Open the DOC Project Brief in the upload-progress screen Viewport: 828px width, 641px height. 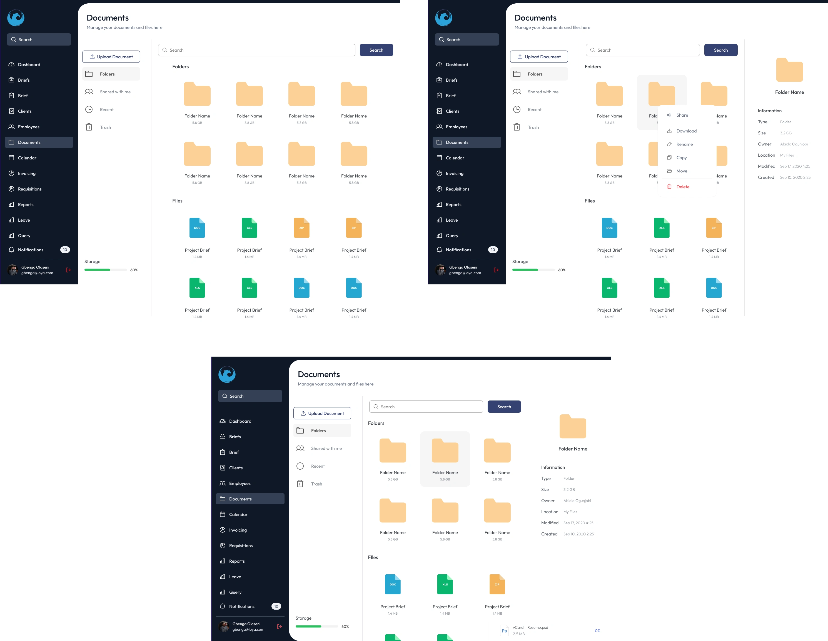click(x=393, y=585)
